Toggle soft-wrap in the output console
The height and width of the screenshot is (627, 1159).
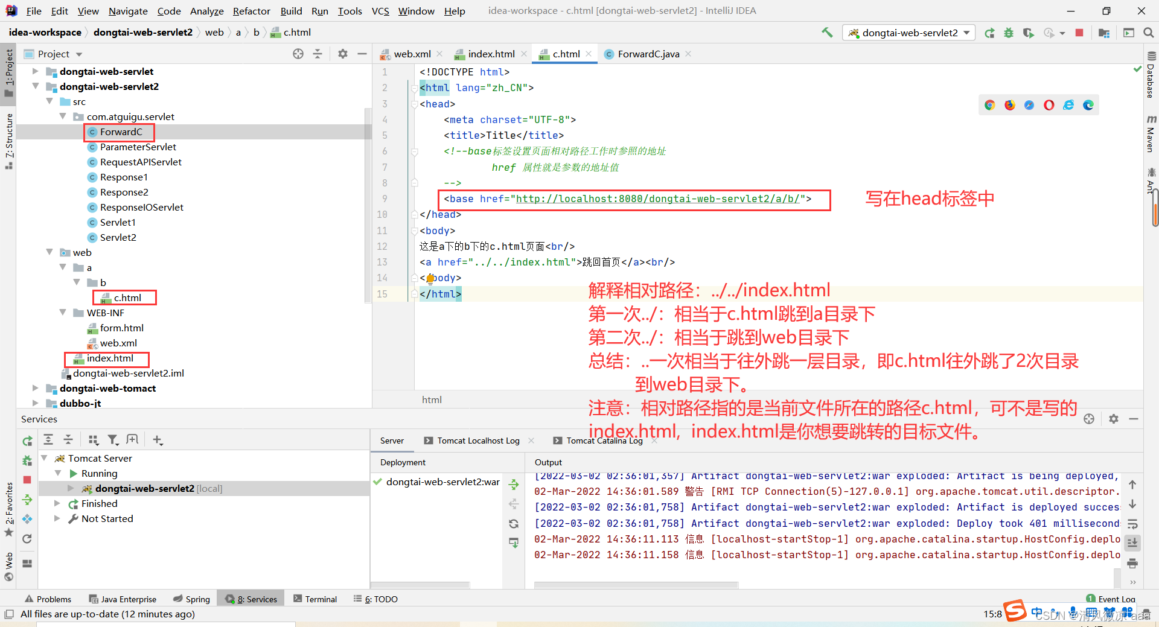(x=1132, y=524)
